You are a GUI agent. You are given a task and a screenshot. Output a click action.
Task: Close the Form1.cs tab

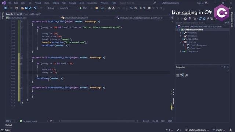pos(21,14)
